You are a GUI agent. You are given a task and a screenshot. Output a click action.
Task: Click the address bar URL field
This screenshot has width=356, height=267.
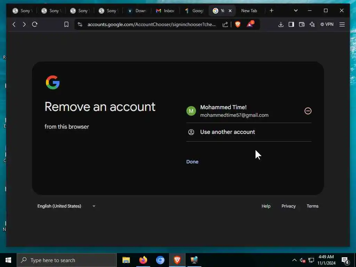[x=152, y=24]
